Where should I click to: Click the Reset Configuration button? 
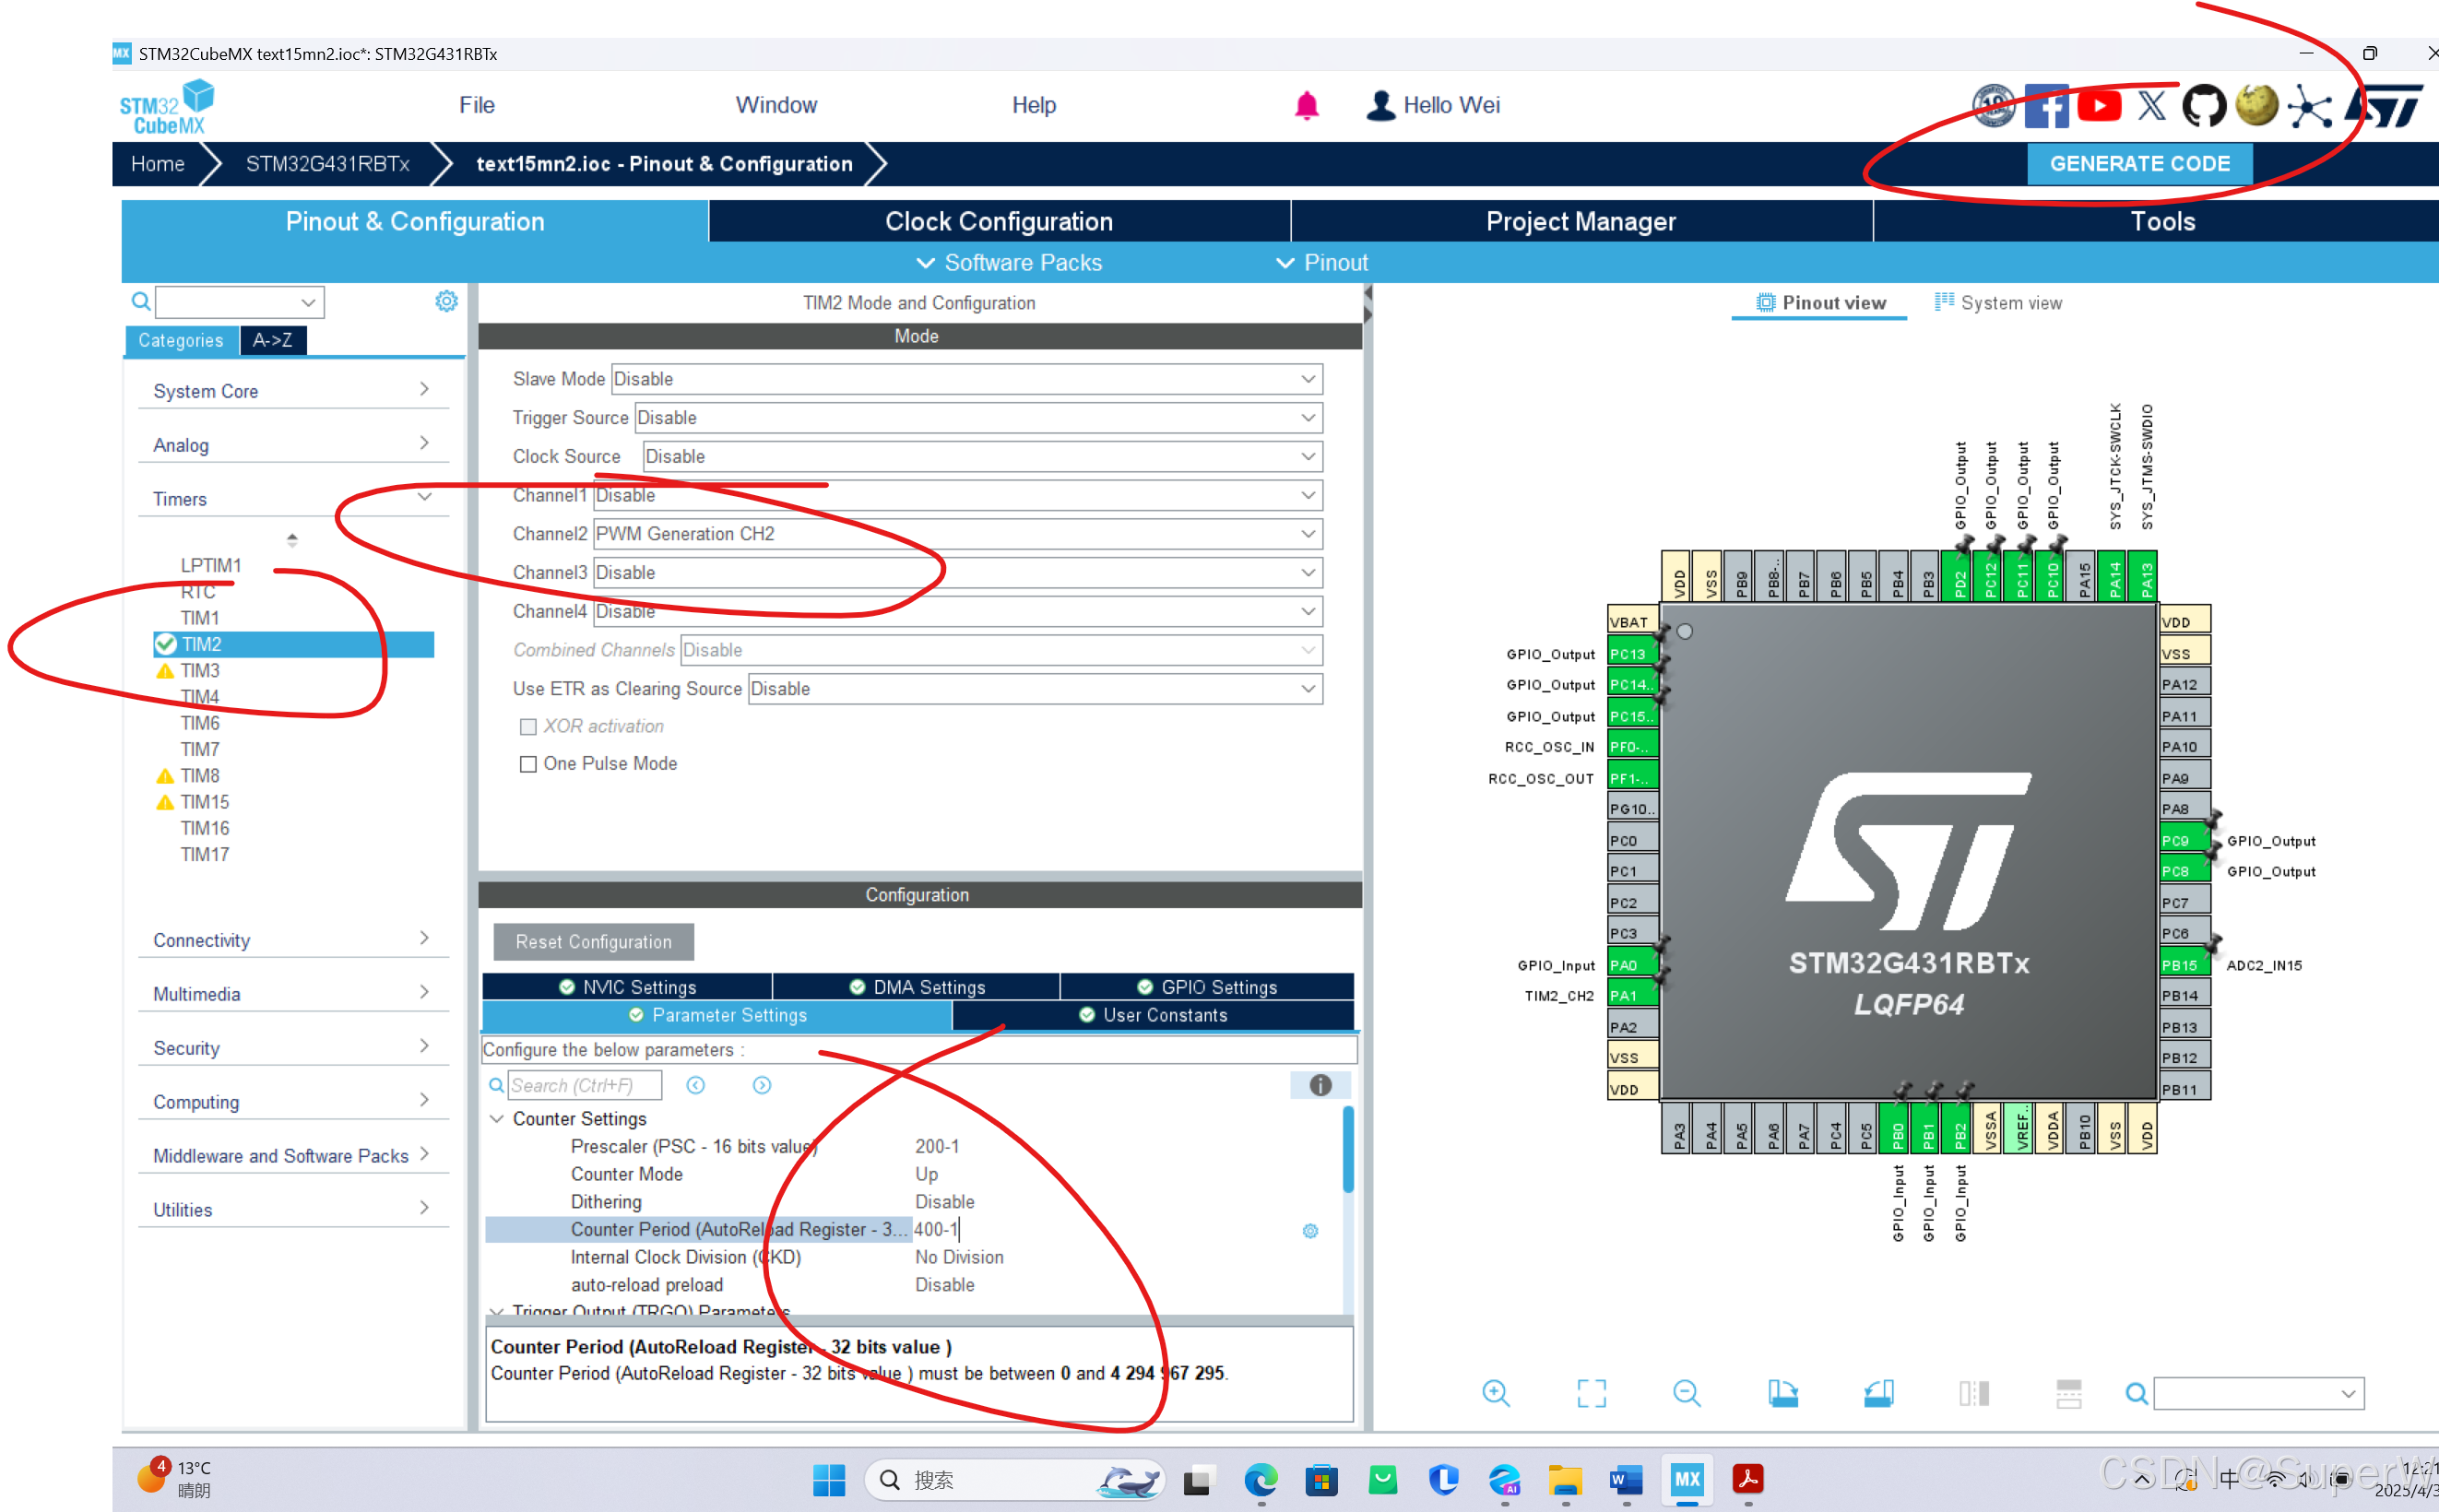tap(593, 942)
